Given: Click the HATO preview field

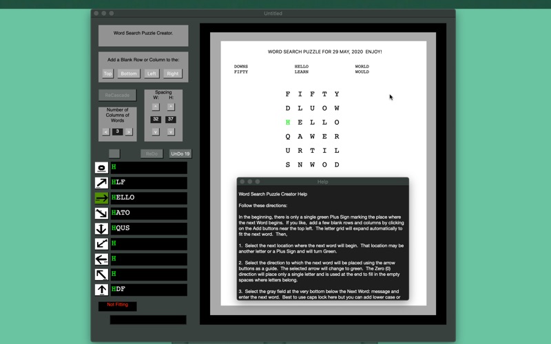Looking at the screenshot, I should pos(149,213).
